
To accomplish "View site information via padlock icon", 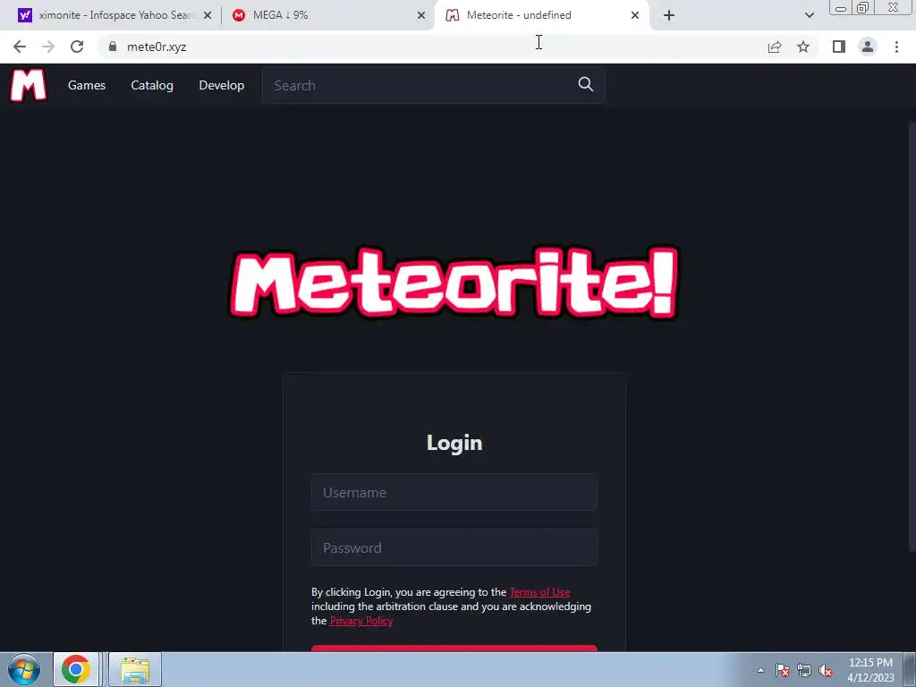I will pyautogui.click(x=113, y=47).
